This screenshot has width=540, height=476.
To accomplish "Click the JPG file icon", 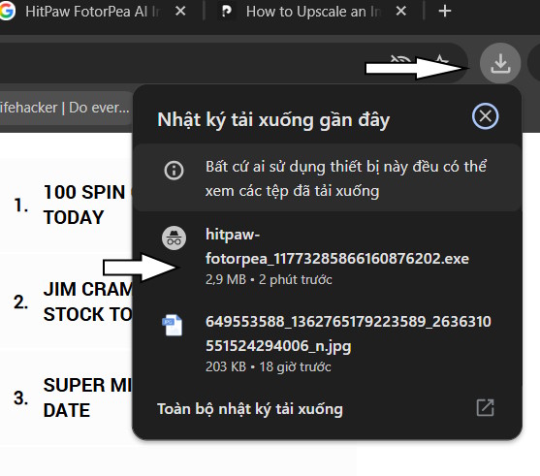I will 173,325.
